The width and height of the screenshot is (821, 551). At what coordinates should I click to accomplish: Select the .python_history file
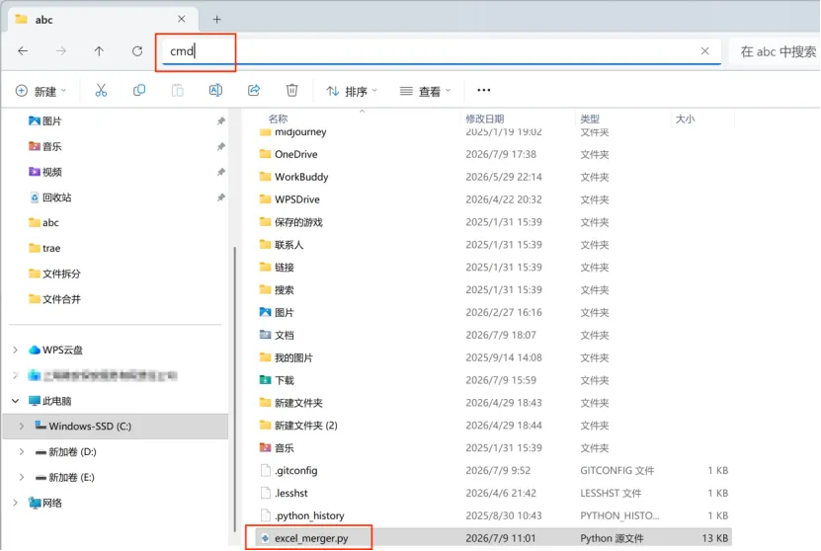click(302, 515)
